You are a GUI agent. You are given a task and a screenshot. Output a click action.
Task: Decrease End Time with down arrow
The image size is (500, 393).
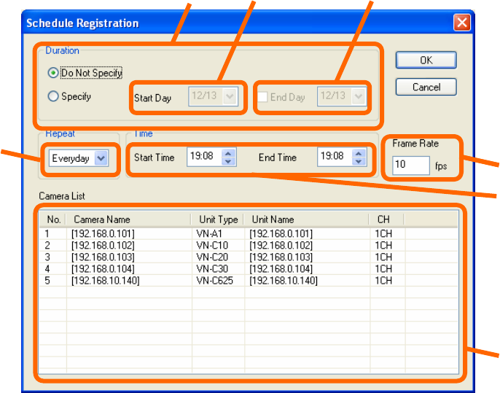coord(359,161)
